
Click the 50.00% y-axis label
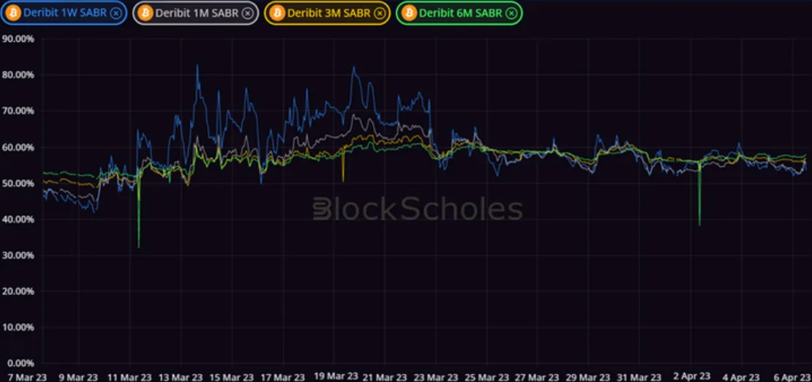[18, 184]
